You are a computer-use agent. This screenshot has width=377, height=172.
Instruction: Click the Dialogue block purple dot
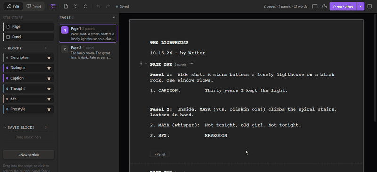(7, 68)
